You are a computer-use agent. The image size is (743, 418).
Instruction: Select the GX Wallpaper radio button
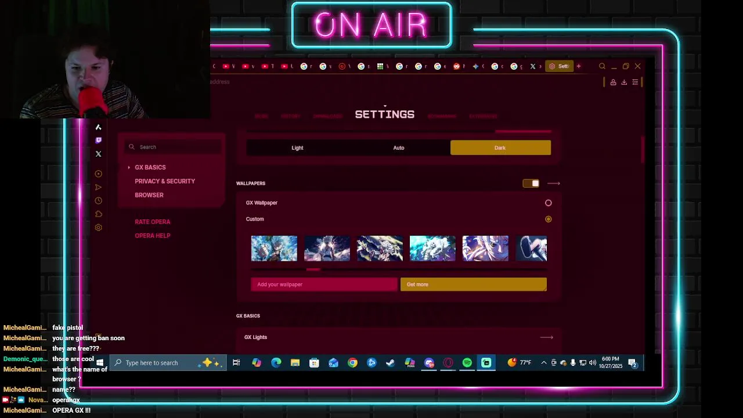(549, 203)
